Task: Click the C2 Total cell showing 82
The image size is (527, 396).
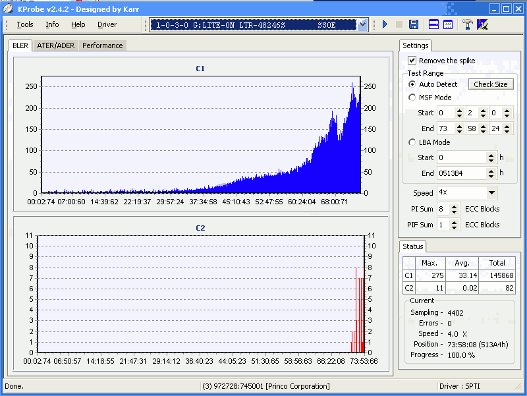Action: 497,288
